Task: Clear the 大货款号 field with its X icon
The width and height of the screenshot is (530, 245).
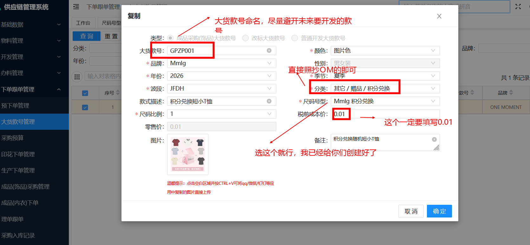Action: (269, 51)
